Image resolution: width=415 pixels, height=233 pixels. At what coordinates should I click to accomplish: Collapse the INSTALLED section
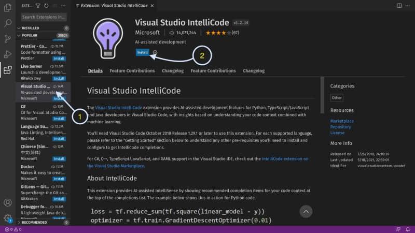coord(19,28)
